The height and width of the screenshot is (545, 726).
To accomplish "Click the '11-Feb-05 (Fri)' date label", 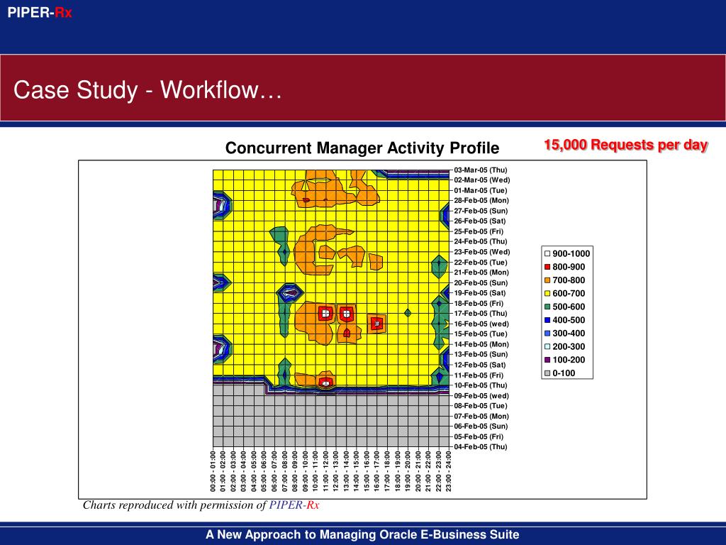I will click(x=479, y=375).
